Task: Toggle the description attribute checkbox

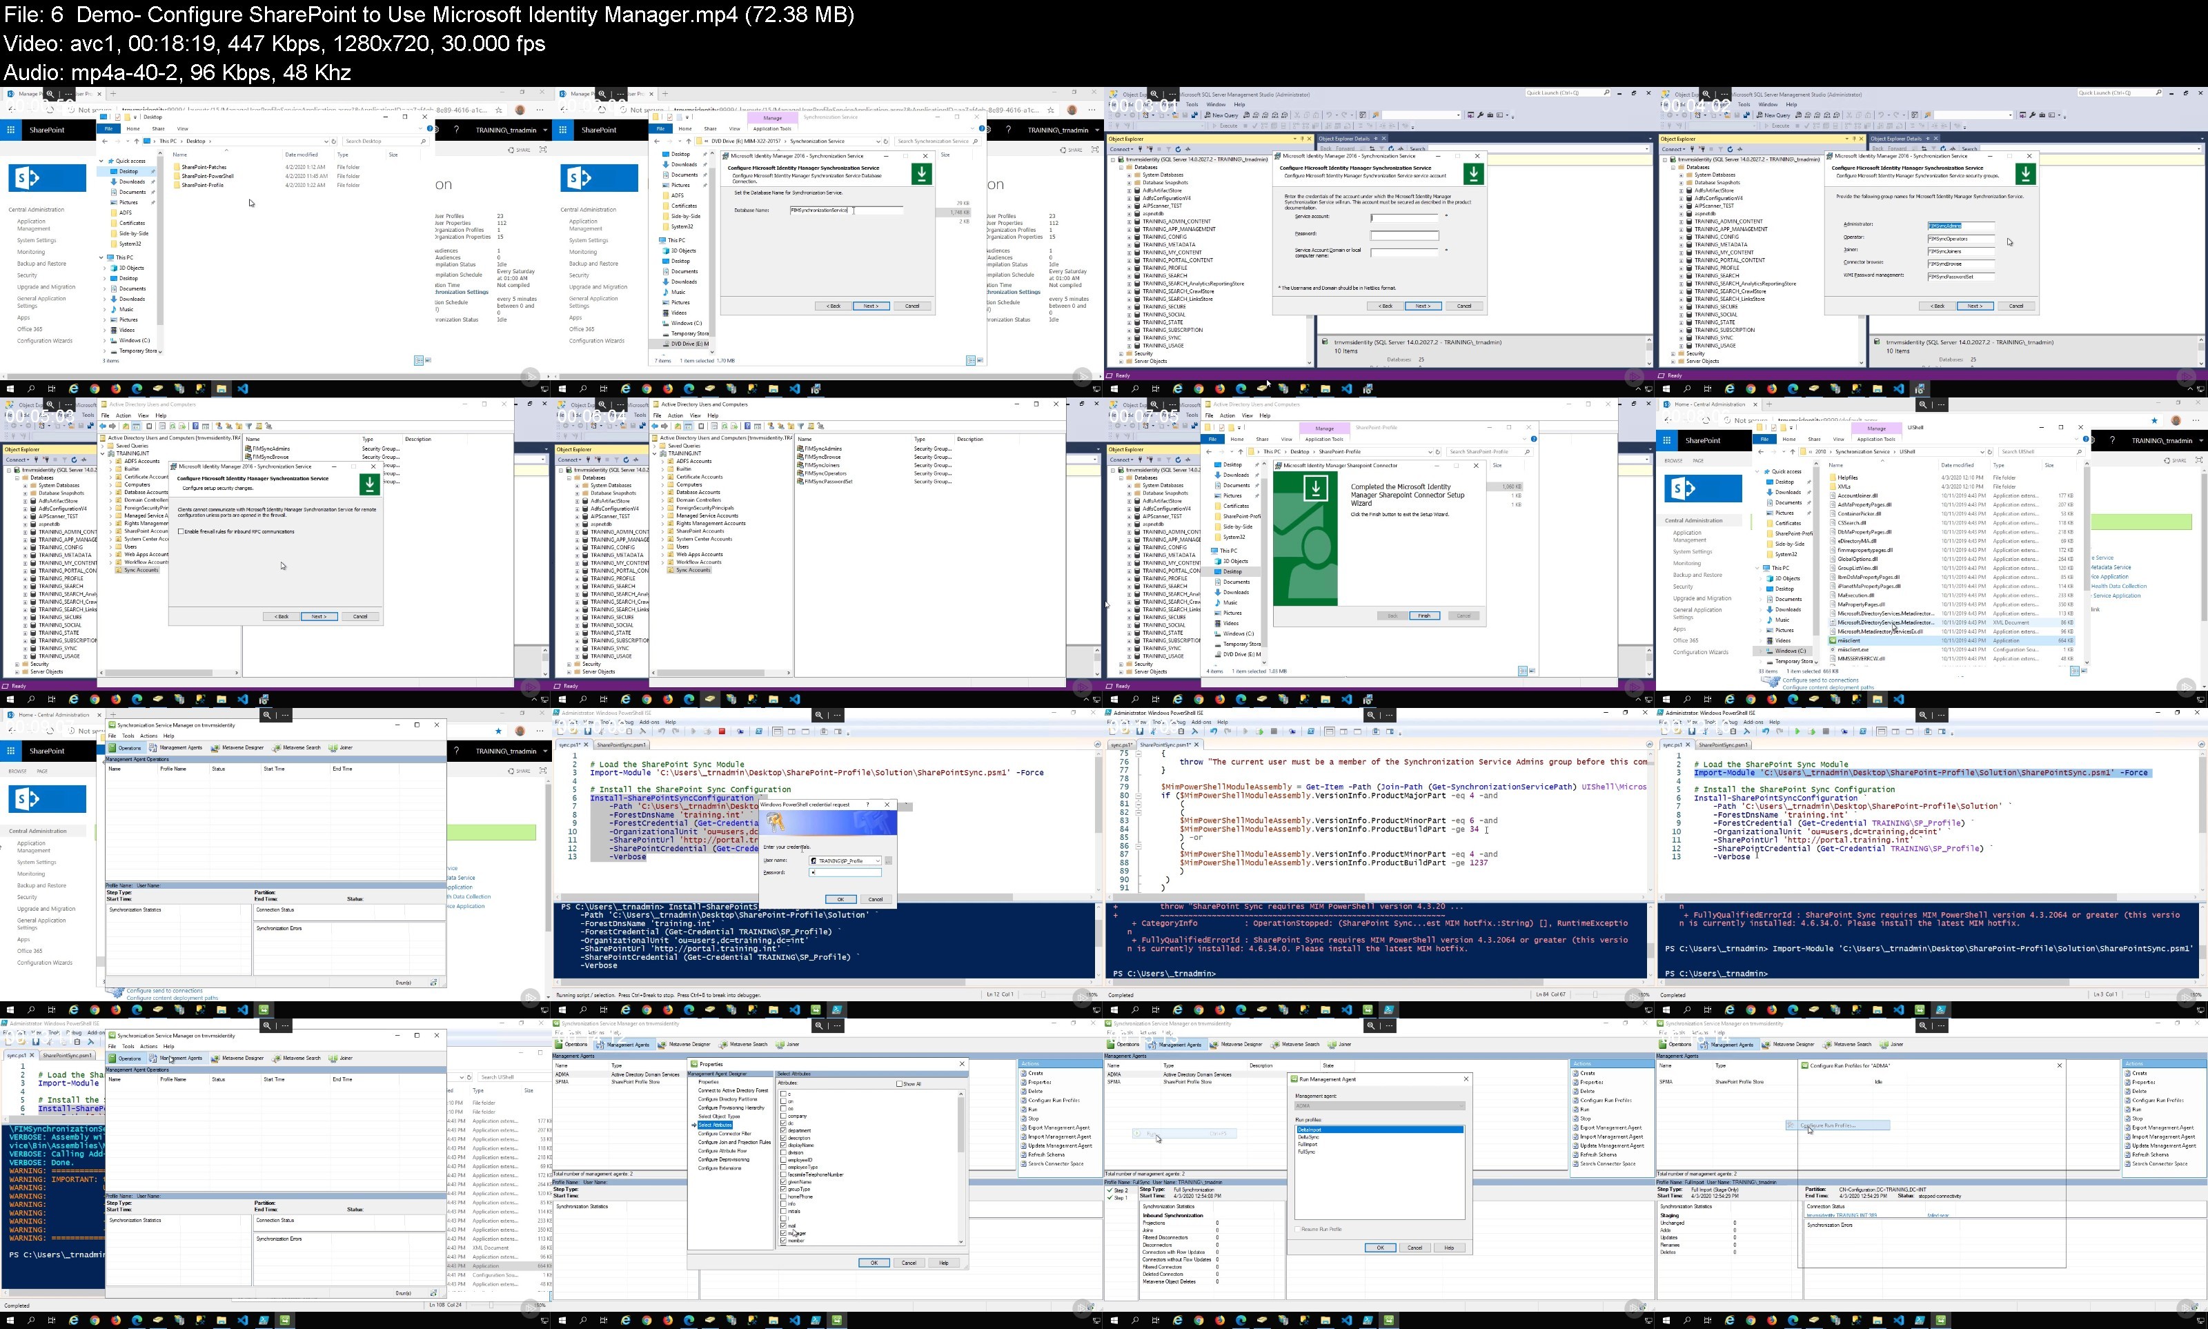Action: [x=783, y=1139]
